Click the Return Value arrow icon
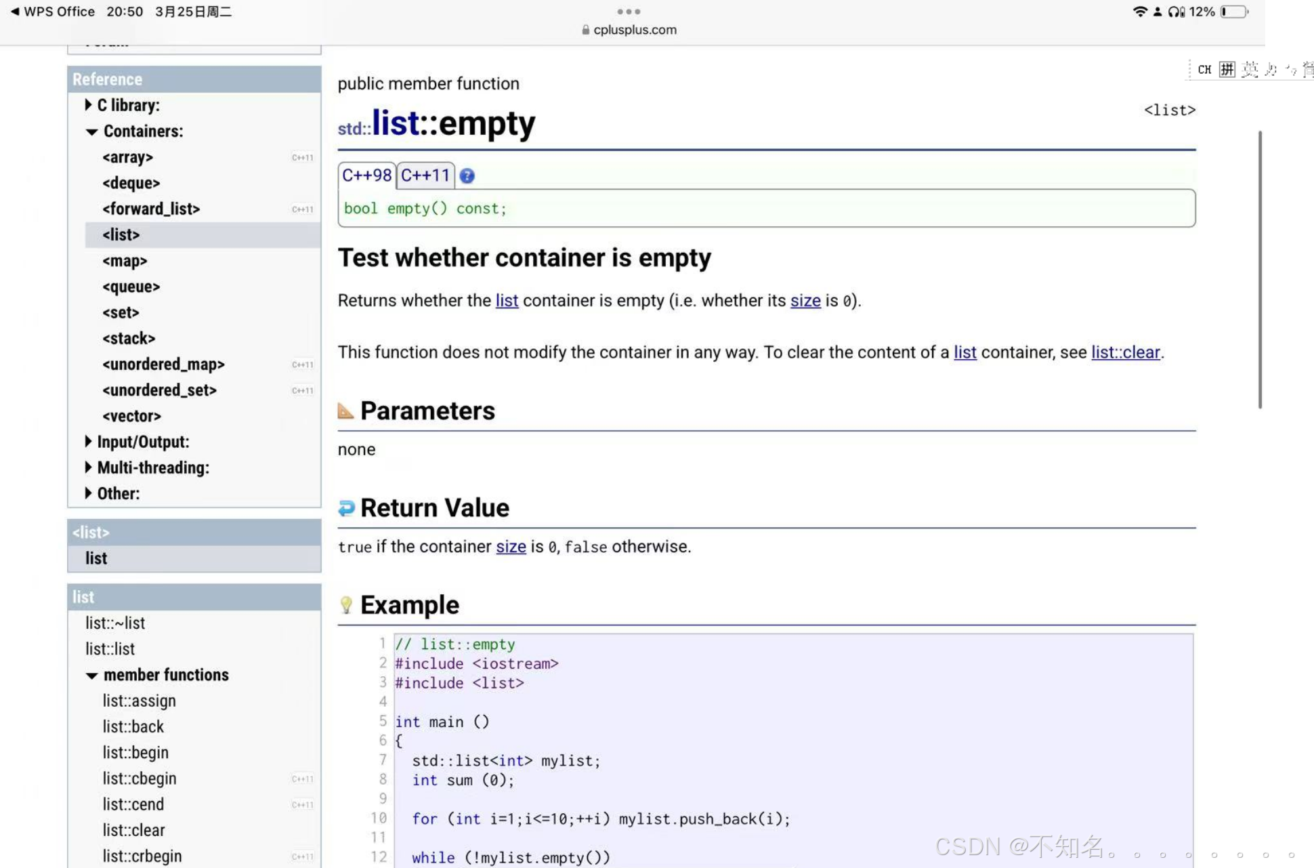 (x=346, y=508)
